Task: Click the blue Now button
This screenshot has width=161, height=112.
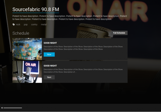Action: (49, 54)
